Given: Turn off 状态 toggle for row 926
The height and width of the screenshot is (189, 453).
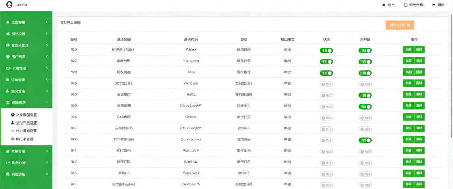Looking at the screenshot, I should (326, 50).
